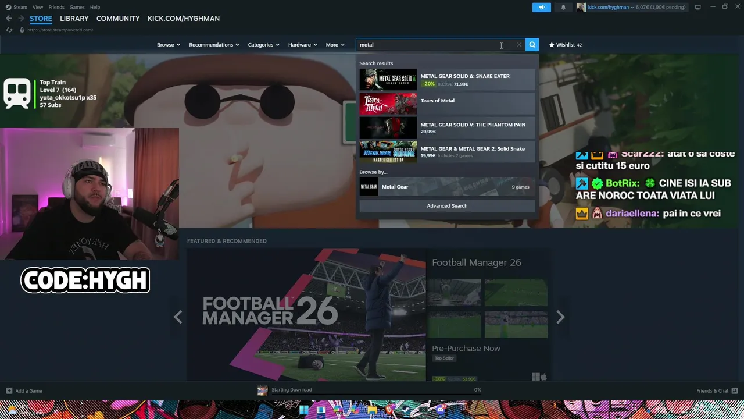Click the profile avatar picture
Viewport: 744px width, 419px height.
pos(581,7)
